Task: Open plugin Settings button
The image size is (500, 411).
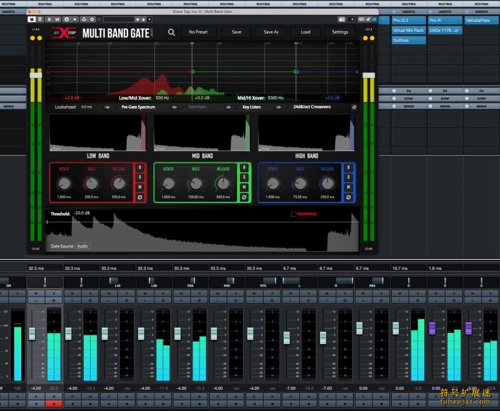Action: pyautogui.click(x=340, y=32)
